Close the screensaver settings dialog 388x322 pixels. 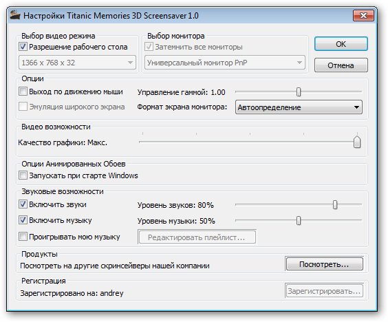tap(363, 16)
